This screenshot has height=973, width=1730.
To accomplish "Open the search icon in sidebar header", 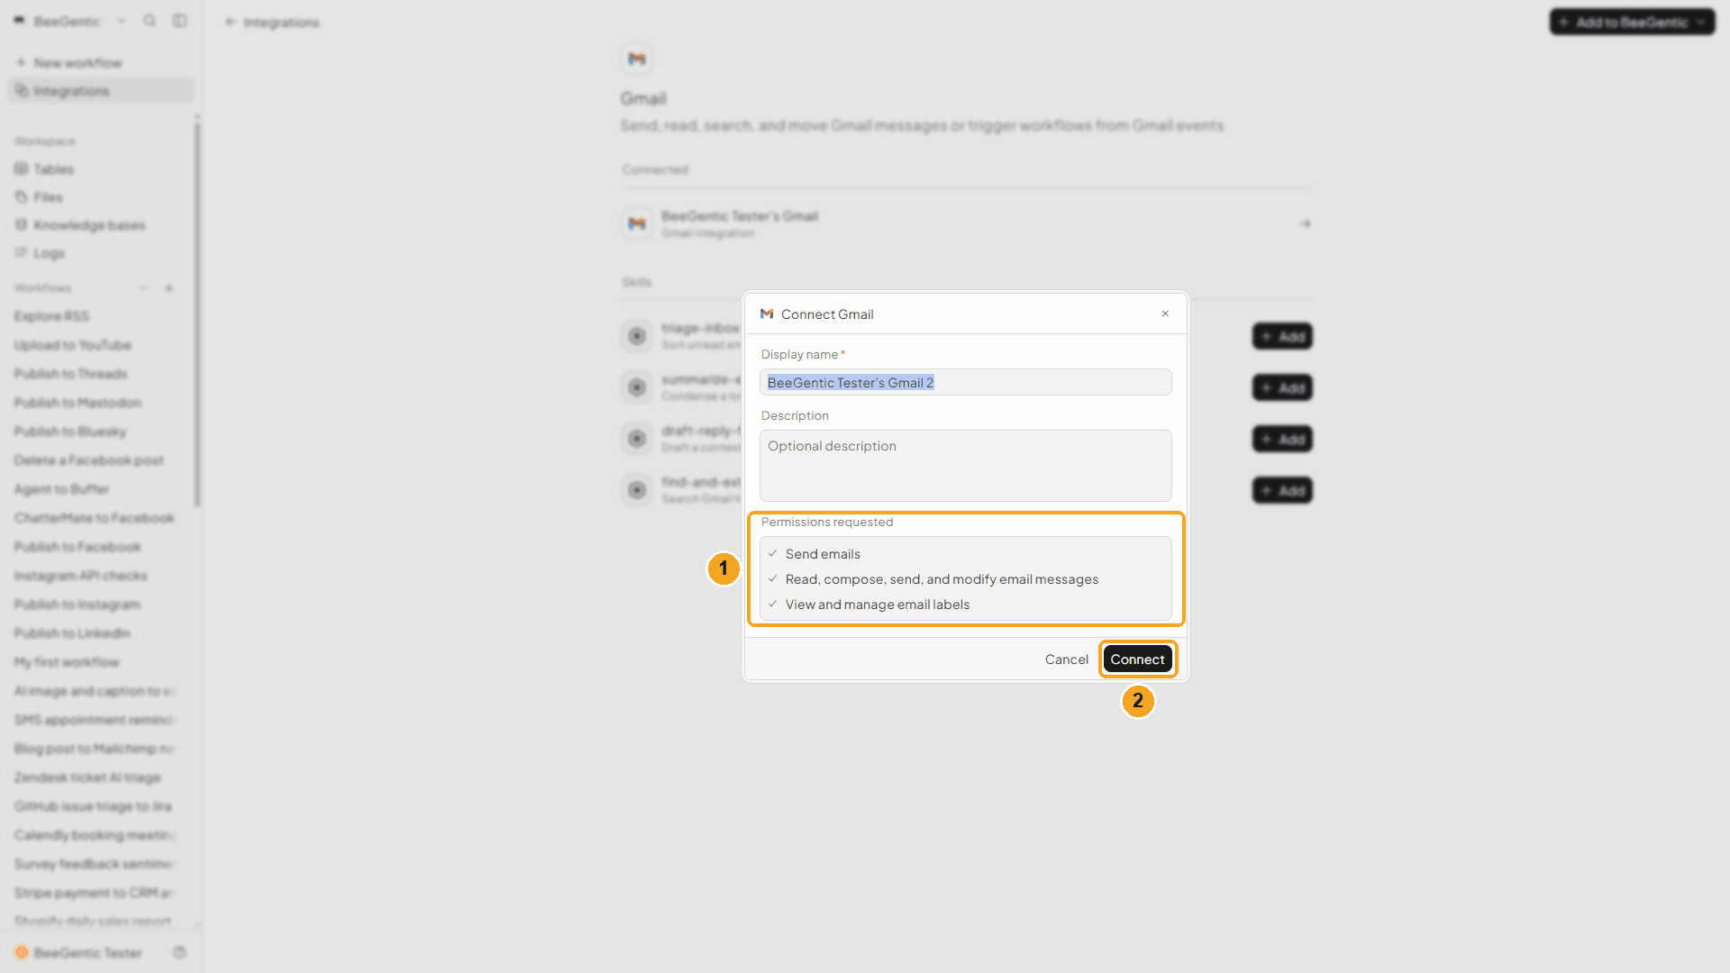I will point(150,21).
